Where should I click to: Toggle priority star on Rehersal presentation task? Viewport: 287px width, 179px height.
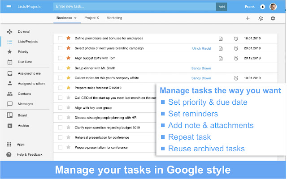[x=69, y=137]
